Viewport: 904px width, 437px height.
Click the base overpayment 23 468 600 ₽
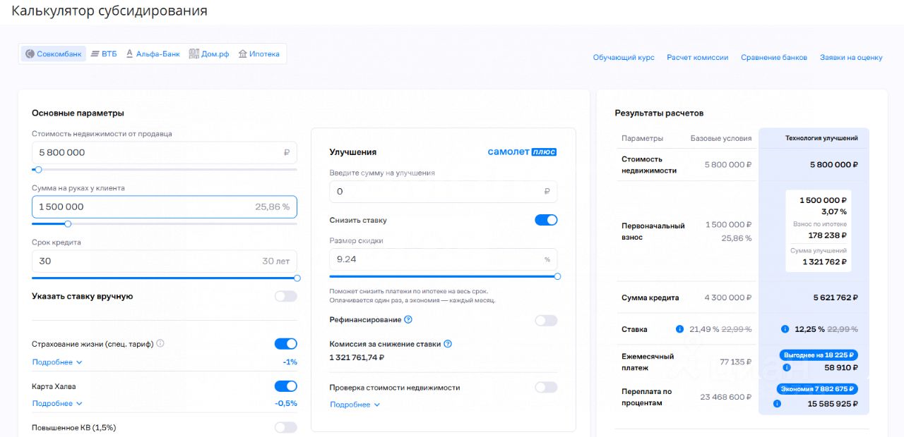coord(725,397)
